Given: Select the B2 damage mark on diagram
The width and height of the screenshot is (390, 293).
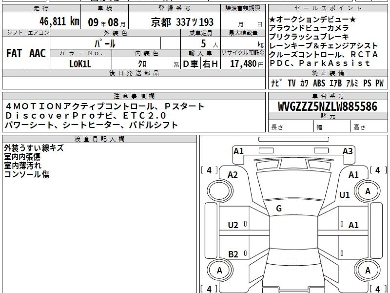Looking at the screenshot, I should pyautogui.click(x=233, y=254).
